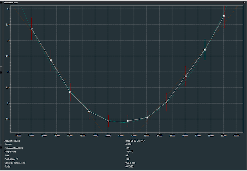
Task: Click the 5,5 y-axis label
Action: tap(7, 24)
